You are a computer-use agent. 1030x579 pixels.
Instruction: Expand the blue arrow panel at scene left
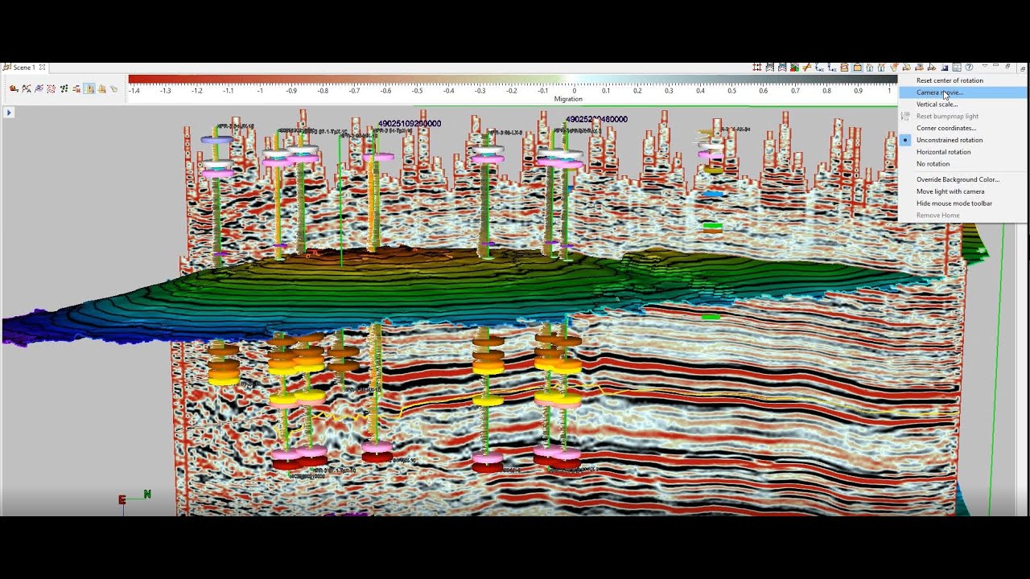point(9,113)
